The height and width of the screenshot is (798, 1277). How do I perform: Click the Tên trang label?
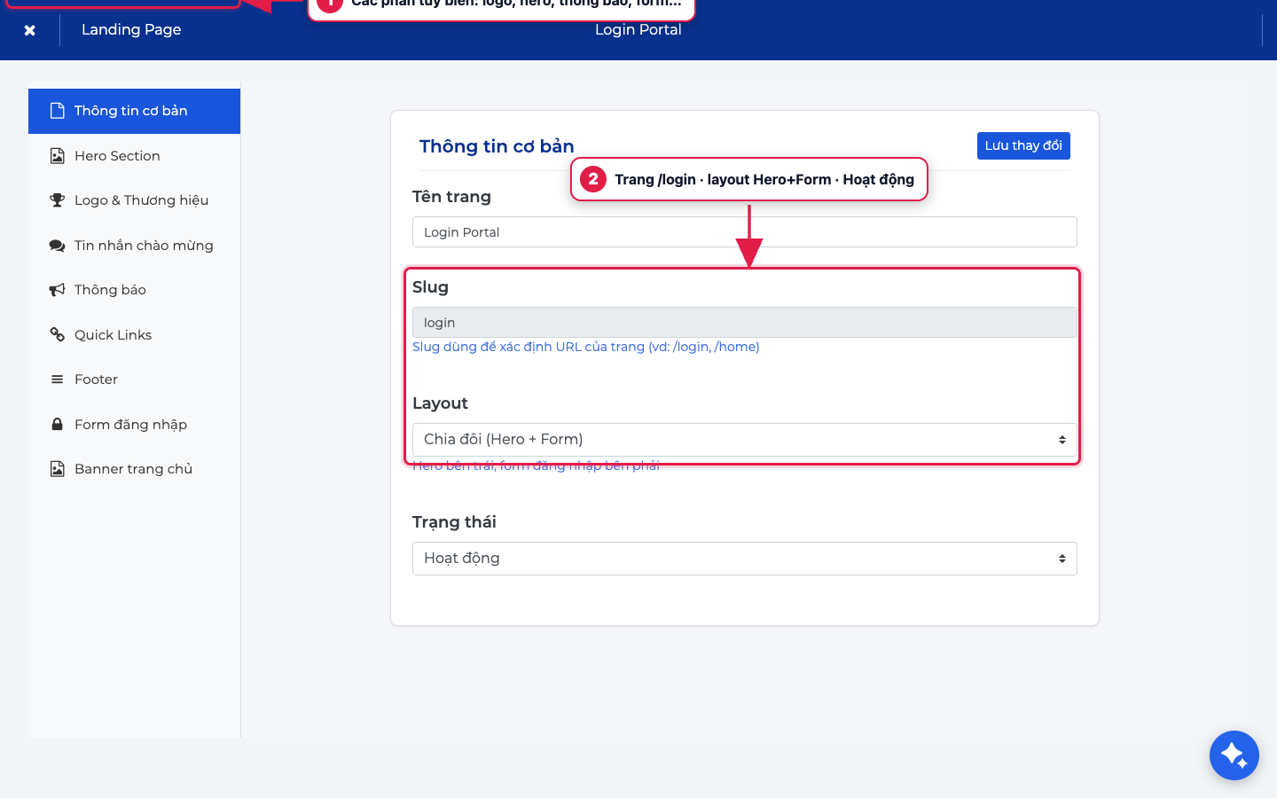point(451,197)
